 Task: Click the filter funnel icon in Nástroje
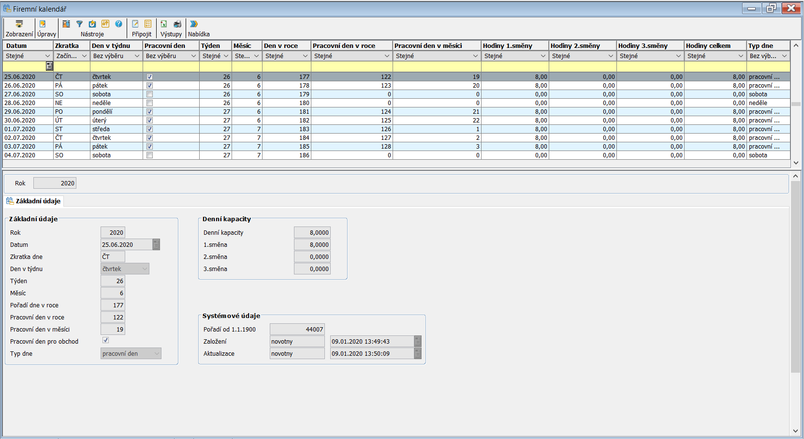79,24
